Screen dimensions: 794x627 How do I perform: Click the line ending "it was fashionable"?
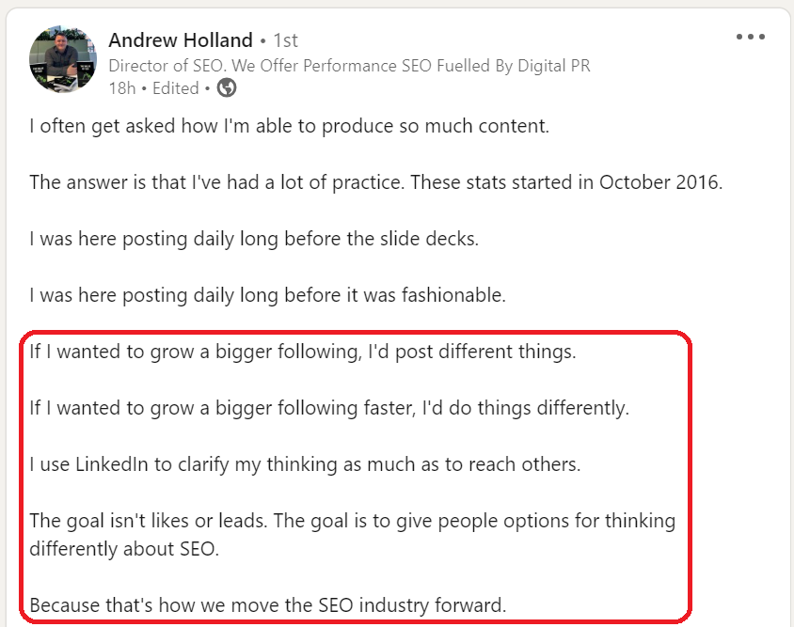point(267,295)
